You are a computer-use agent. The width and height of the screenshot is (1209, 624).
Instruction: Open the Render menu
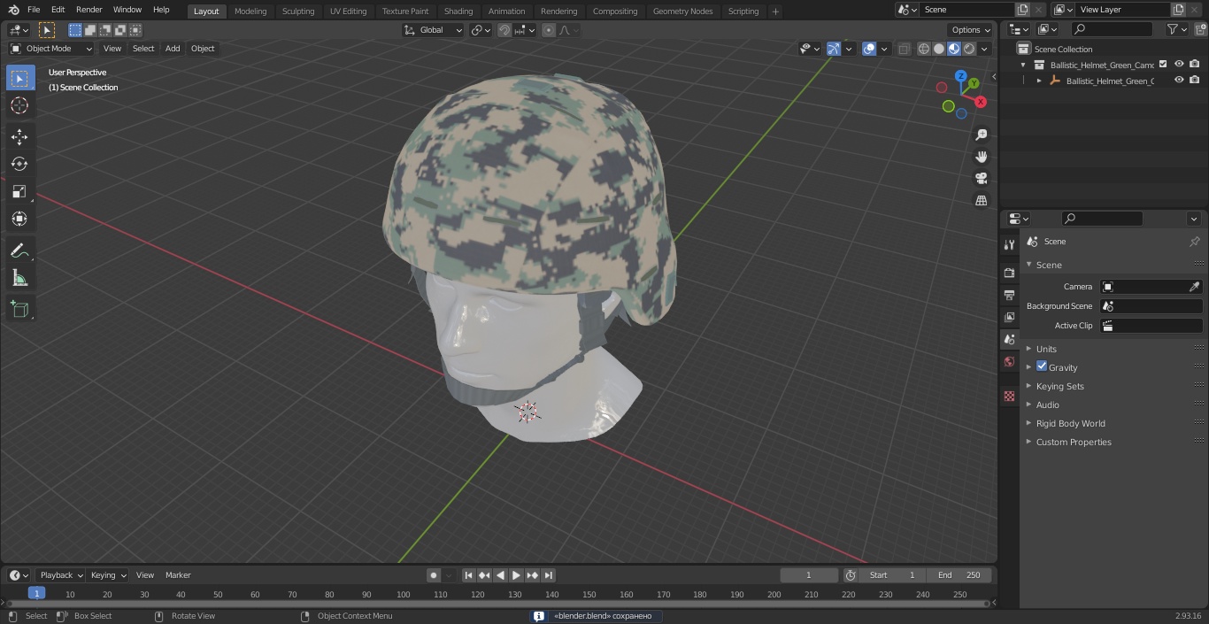pyautogui.click(x=89, y=10)
